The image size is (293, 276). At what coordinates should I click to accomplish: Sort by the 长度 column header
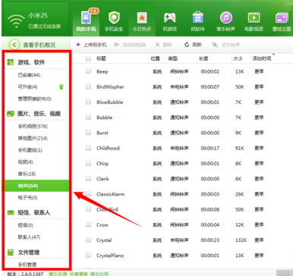(x=203, y=58)
